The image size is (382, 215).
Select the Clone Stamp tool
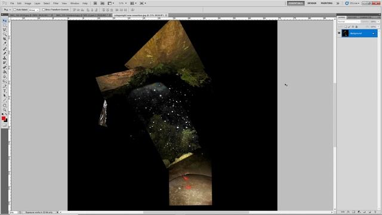click(x=5, y=58)
